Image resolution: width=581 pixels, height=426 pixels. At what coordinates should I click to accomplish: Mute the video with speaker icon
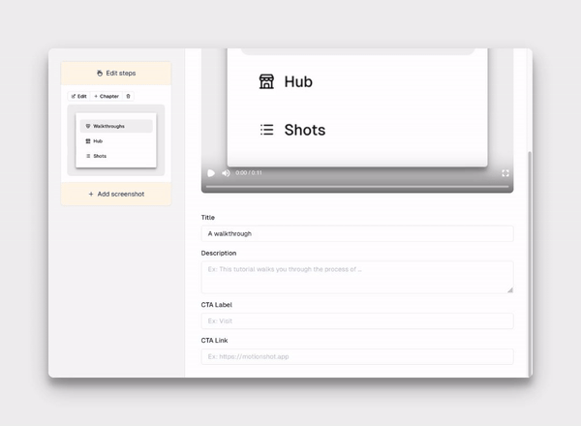pyautogui.click(x=226, y=173)
